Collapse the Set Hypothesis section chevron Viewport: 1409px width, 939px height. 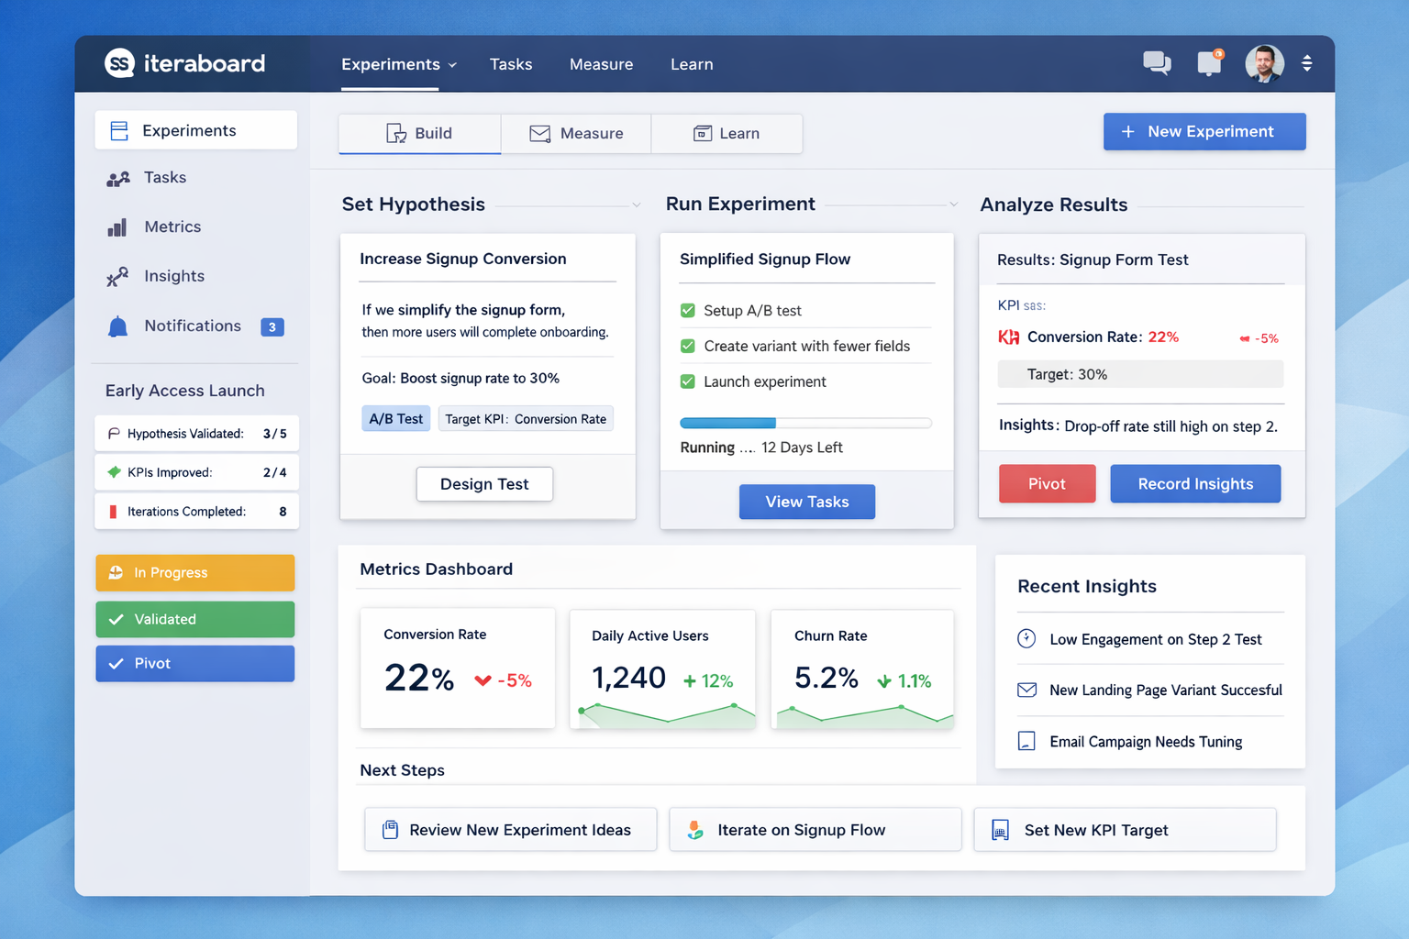tap(636, 205)
